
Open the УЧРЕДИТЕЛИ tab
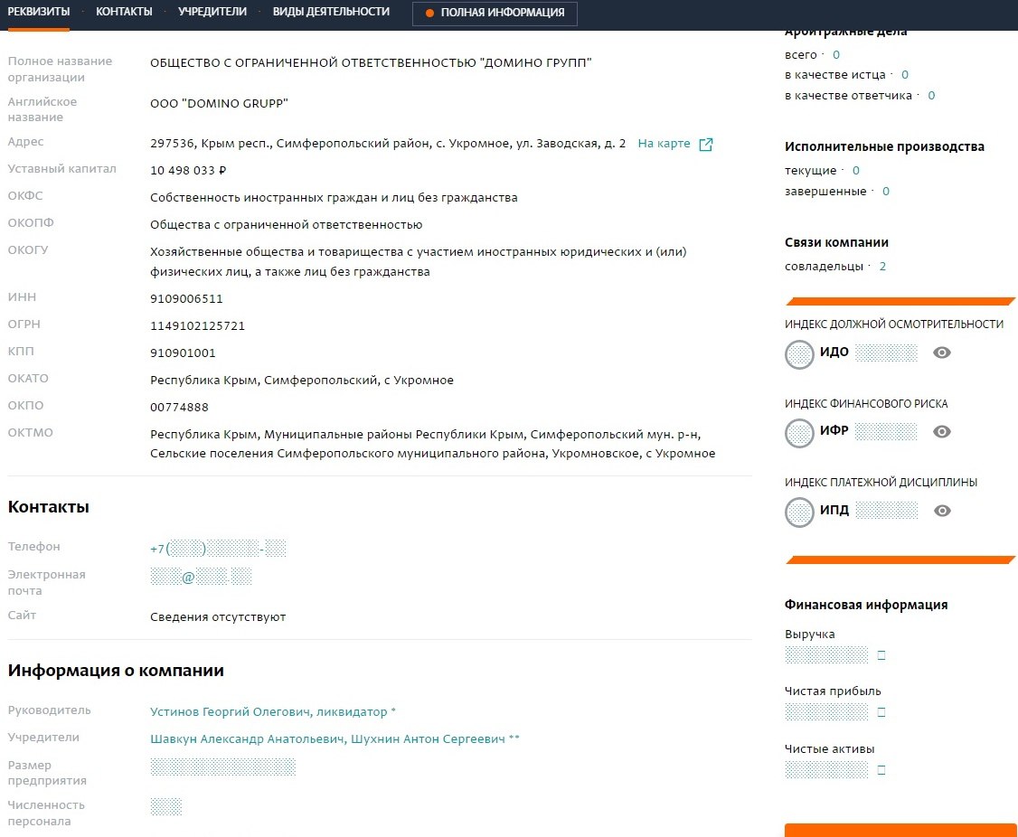coord(212,12)
